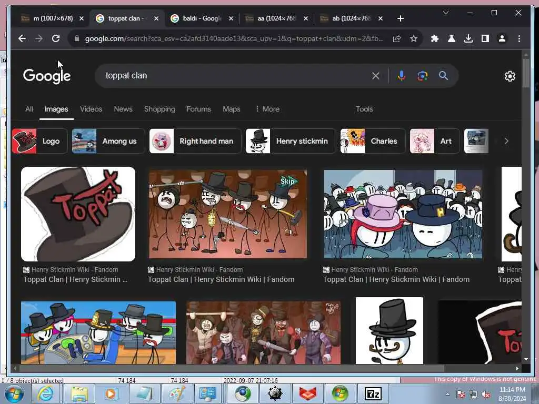Launch Internet Explorer from the taskbar

(46, 393)
